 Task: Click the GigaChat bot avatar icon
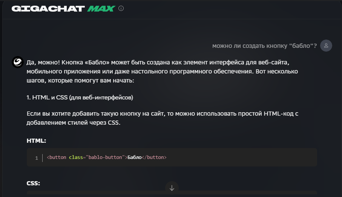(x=18, y=62)
